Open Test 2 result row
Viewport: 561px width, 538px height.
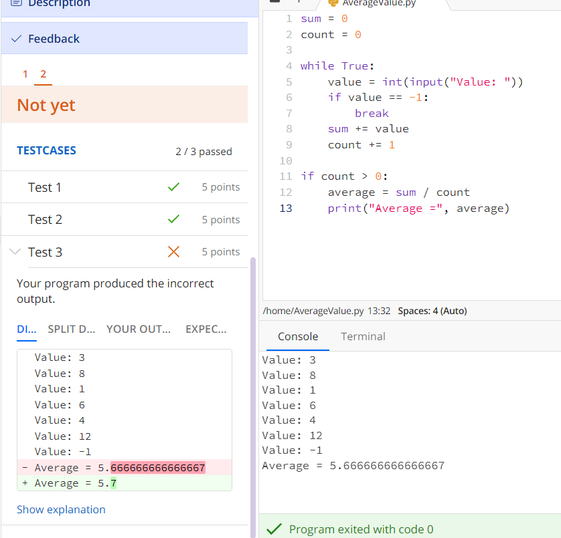(124, 219)
